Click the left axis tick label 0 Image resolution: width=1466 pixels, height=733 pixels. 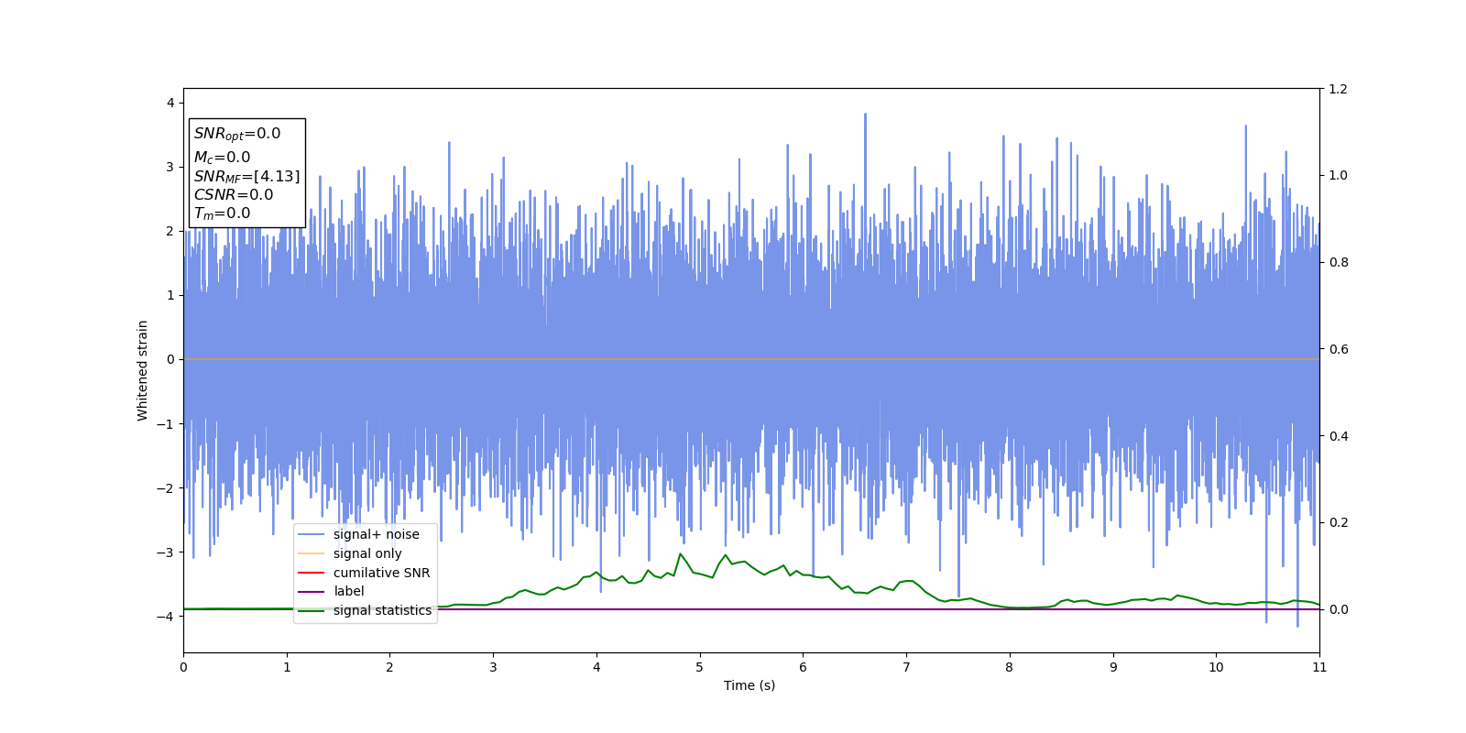pos(170,359)
